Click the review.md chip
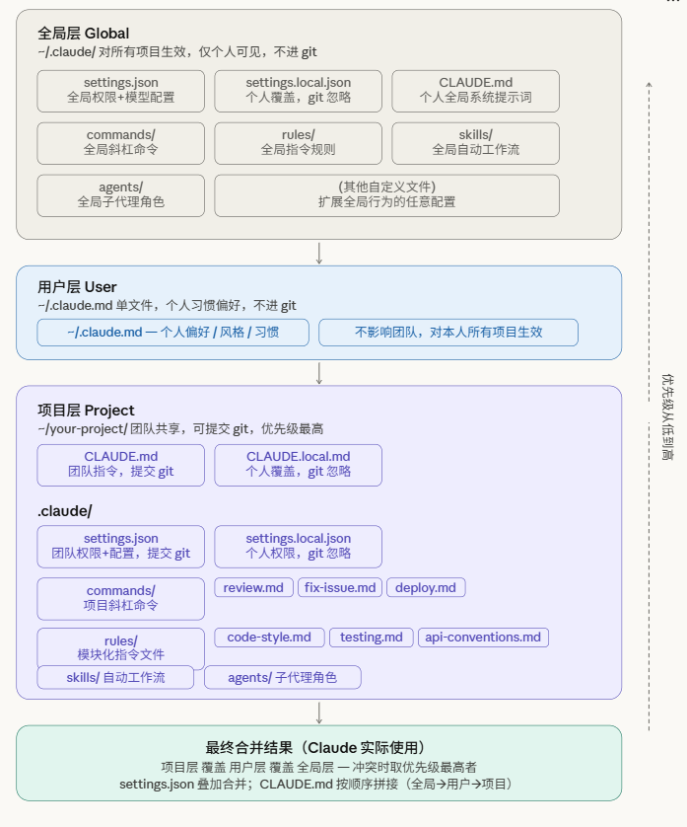Image resolution: width=687 pixels, height=827 pixels. [x=253, y=587]
